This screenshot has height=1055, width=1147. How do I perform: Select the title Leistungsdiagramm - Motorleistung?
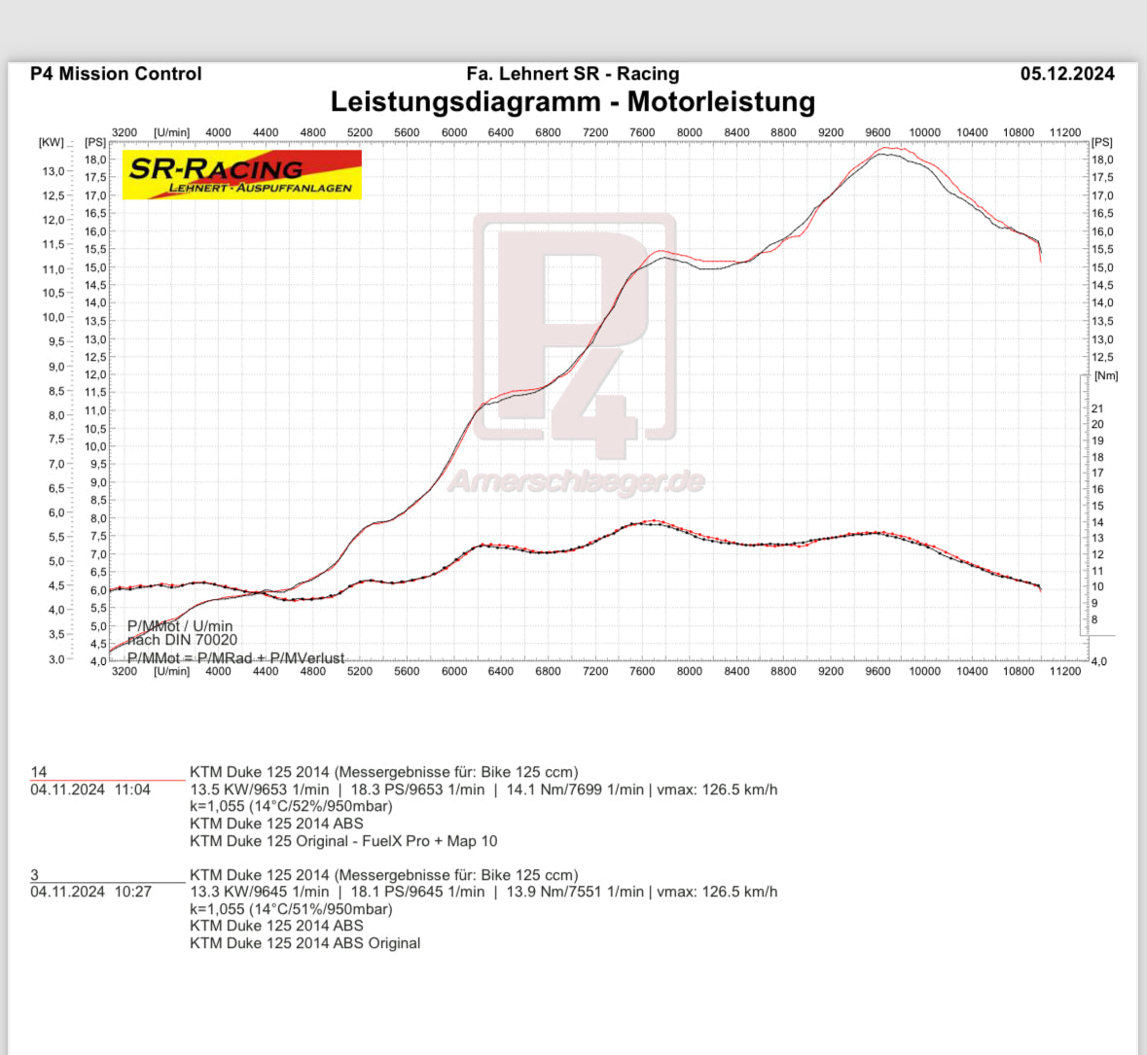point(573,102)
